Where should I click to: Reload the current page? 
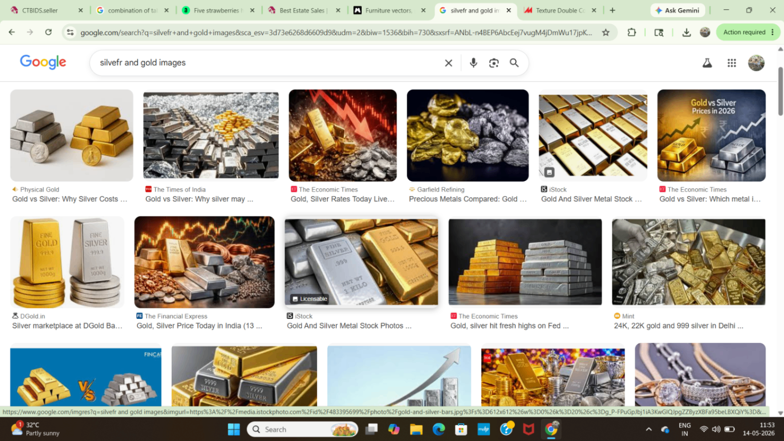[49, 32]
